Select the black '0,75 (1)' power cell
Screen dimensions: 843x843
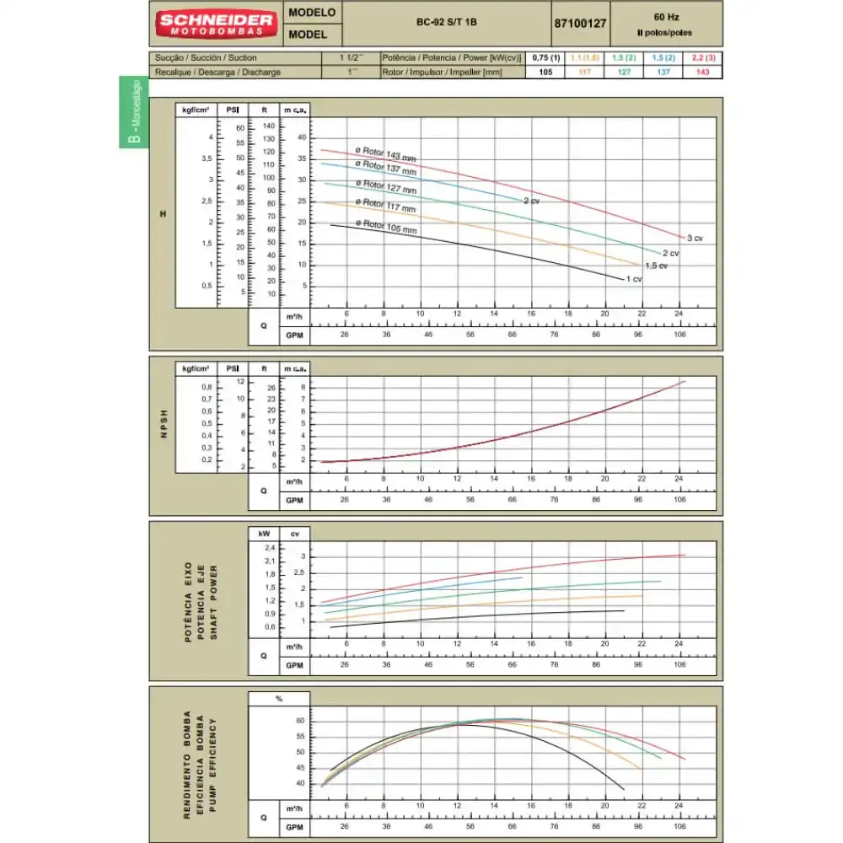[545, 57]
